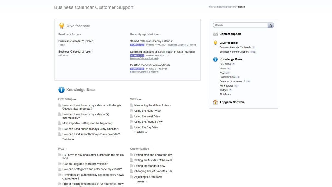Open Knowledge Base in the sidebar

pyautogui.click(x=231, y=59)
